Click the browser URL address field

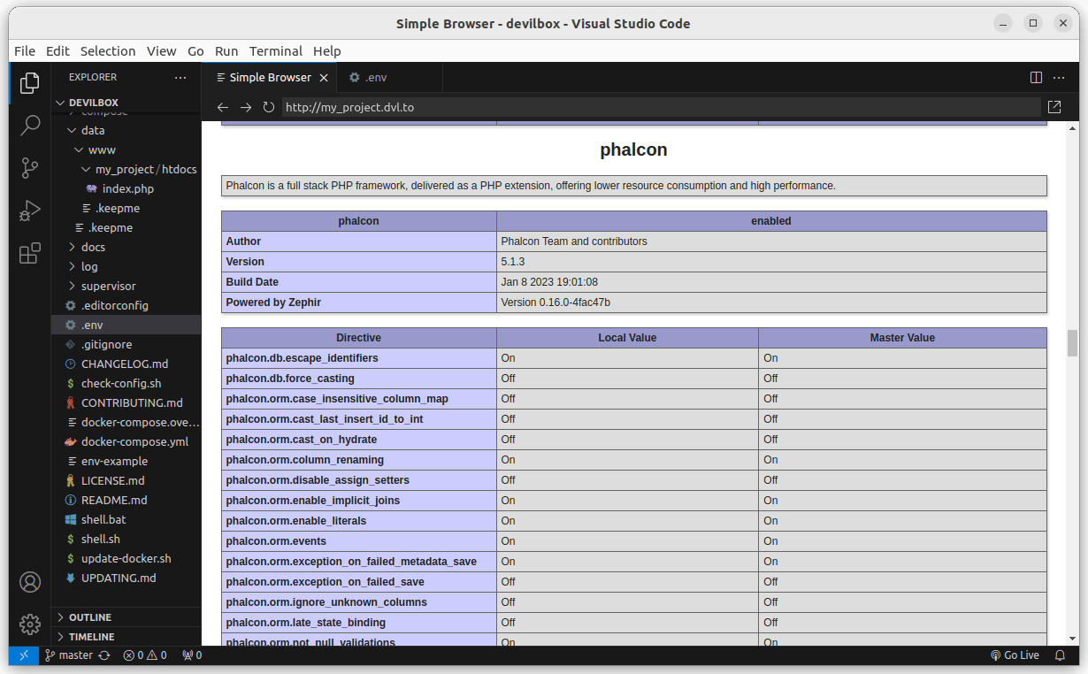coord(660,107)
